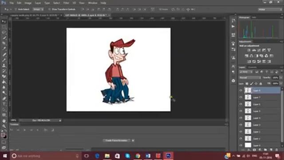This screenshot has height=160, width=284.
Task: Select the Clone Stamp tool
Action: [4, 65]
